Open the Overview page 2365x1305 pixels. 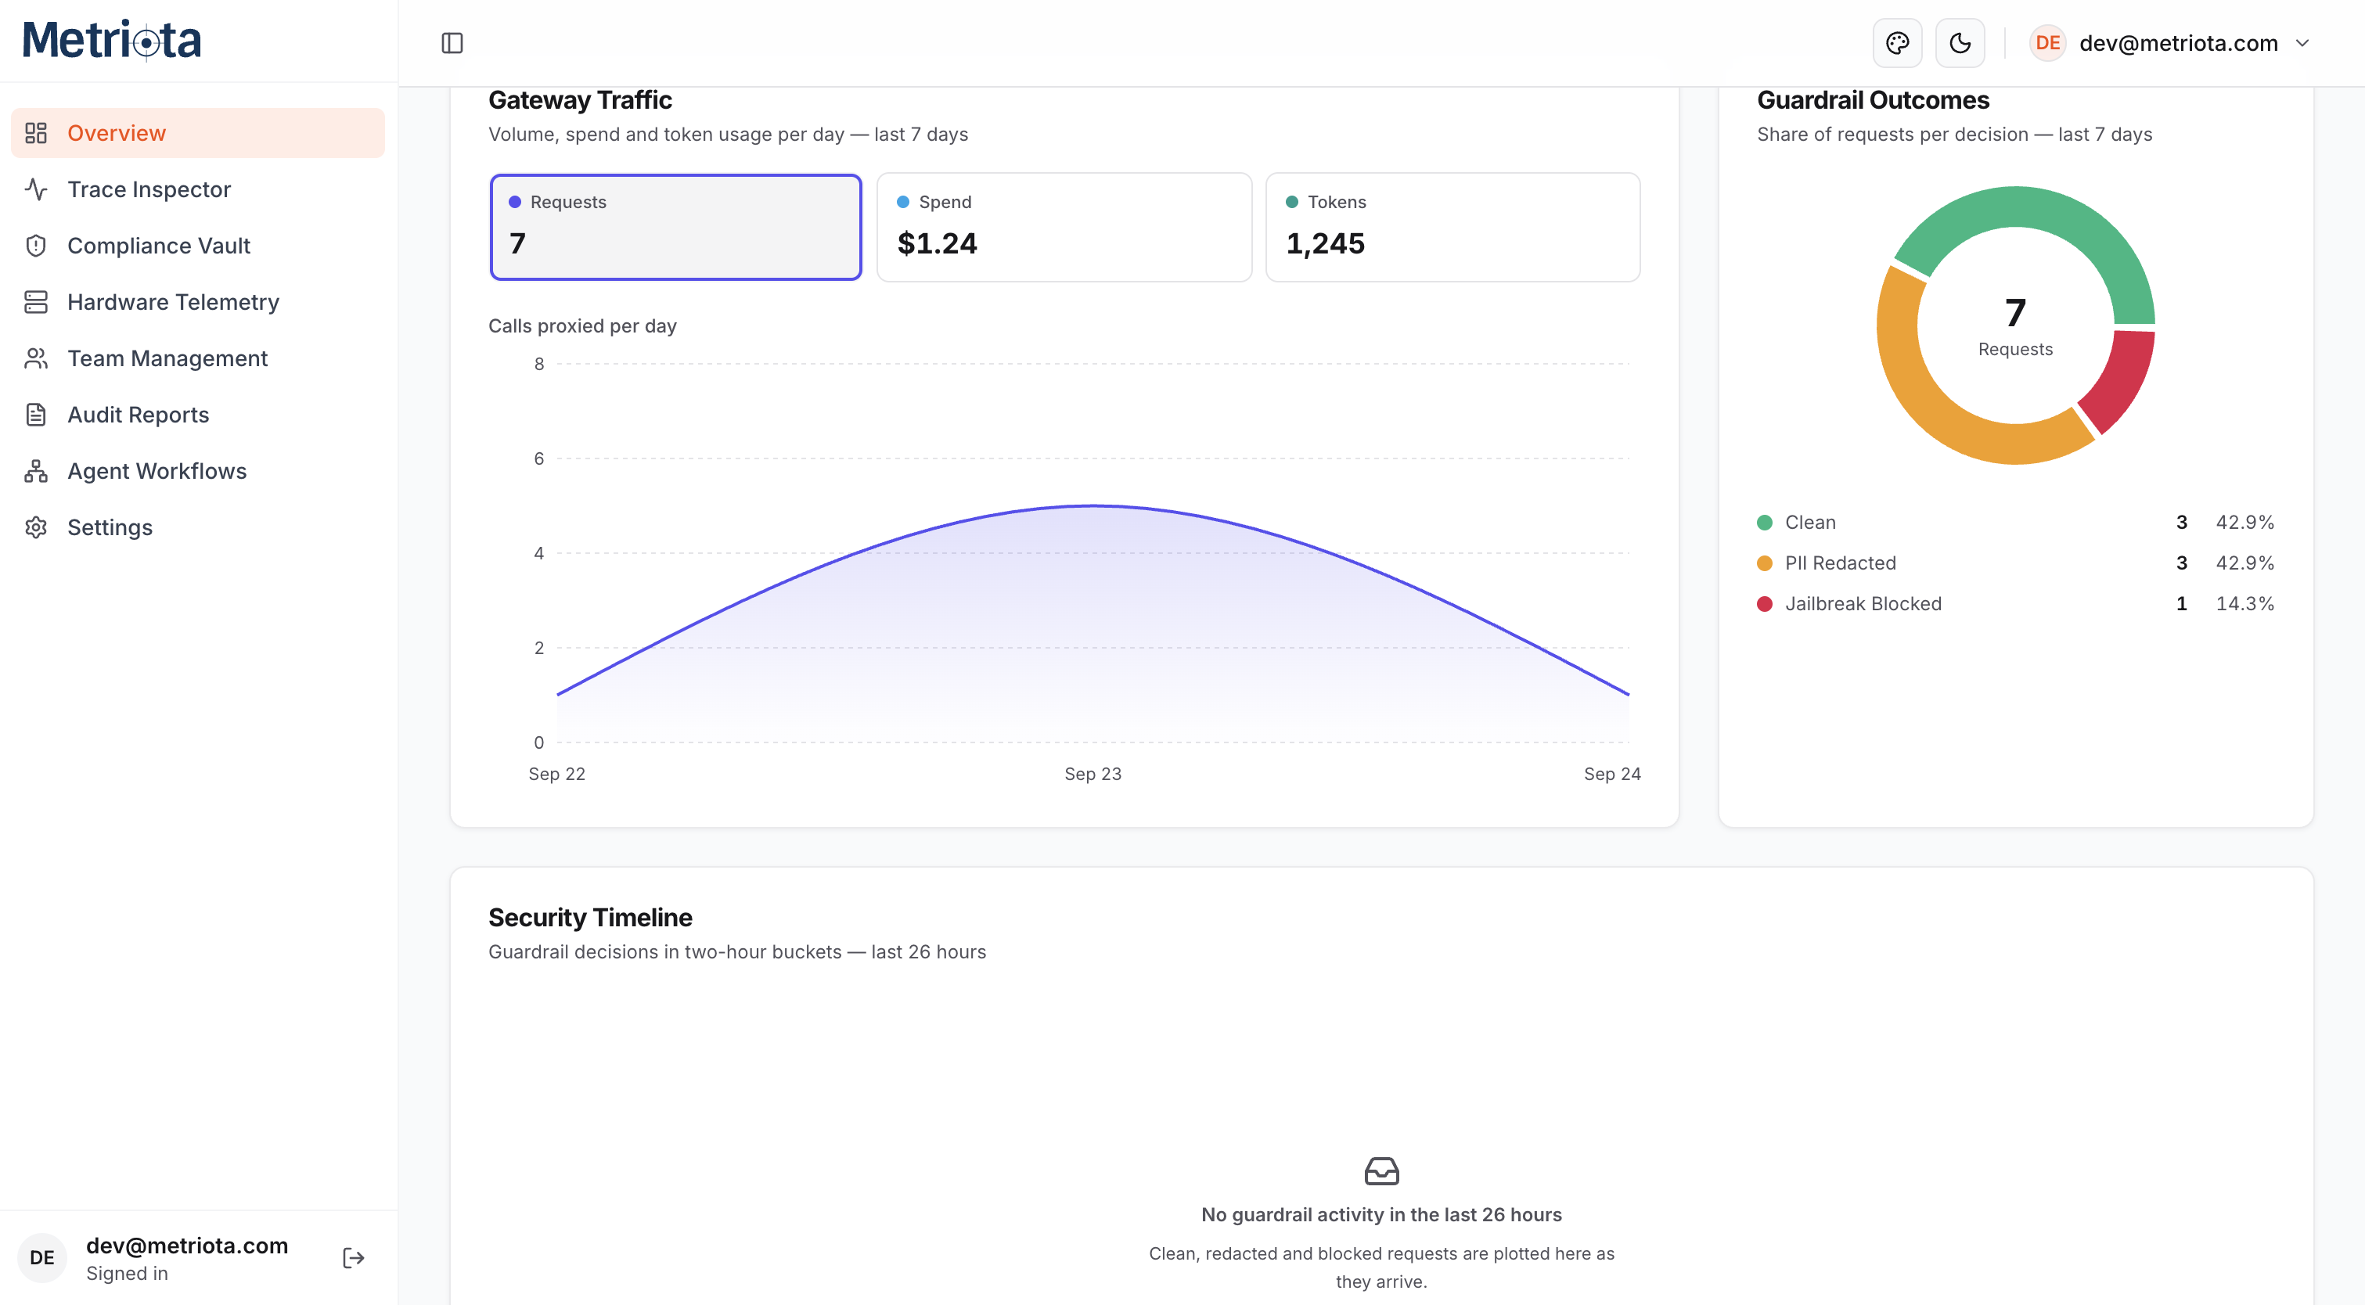tap(197, 133)
